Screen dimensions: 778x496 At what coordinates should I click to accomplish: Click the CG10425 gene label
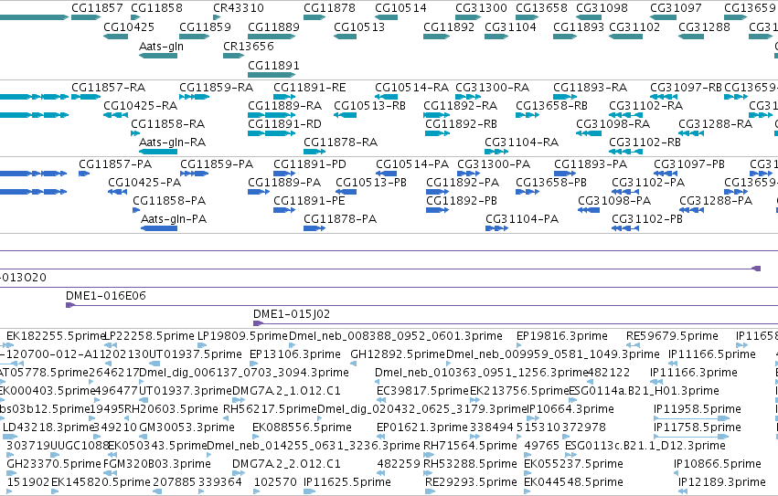129,26
